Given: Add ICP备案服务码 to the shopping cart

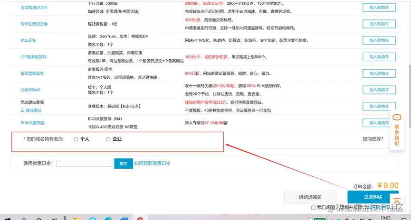Looking at the screenshot, I should [379, 57].
